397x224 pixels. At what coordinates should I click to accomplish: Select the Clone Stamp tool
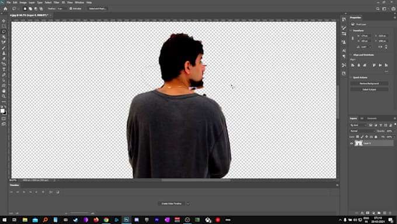click(4, 53)
